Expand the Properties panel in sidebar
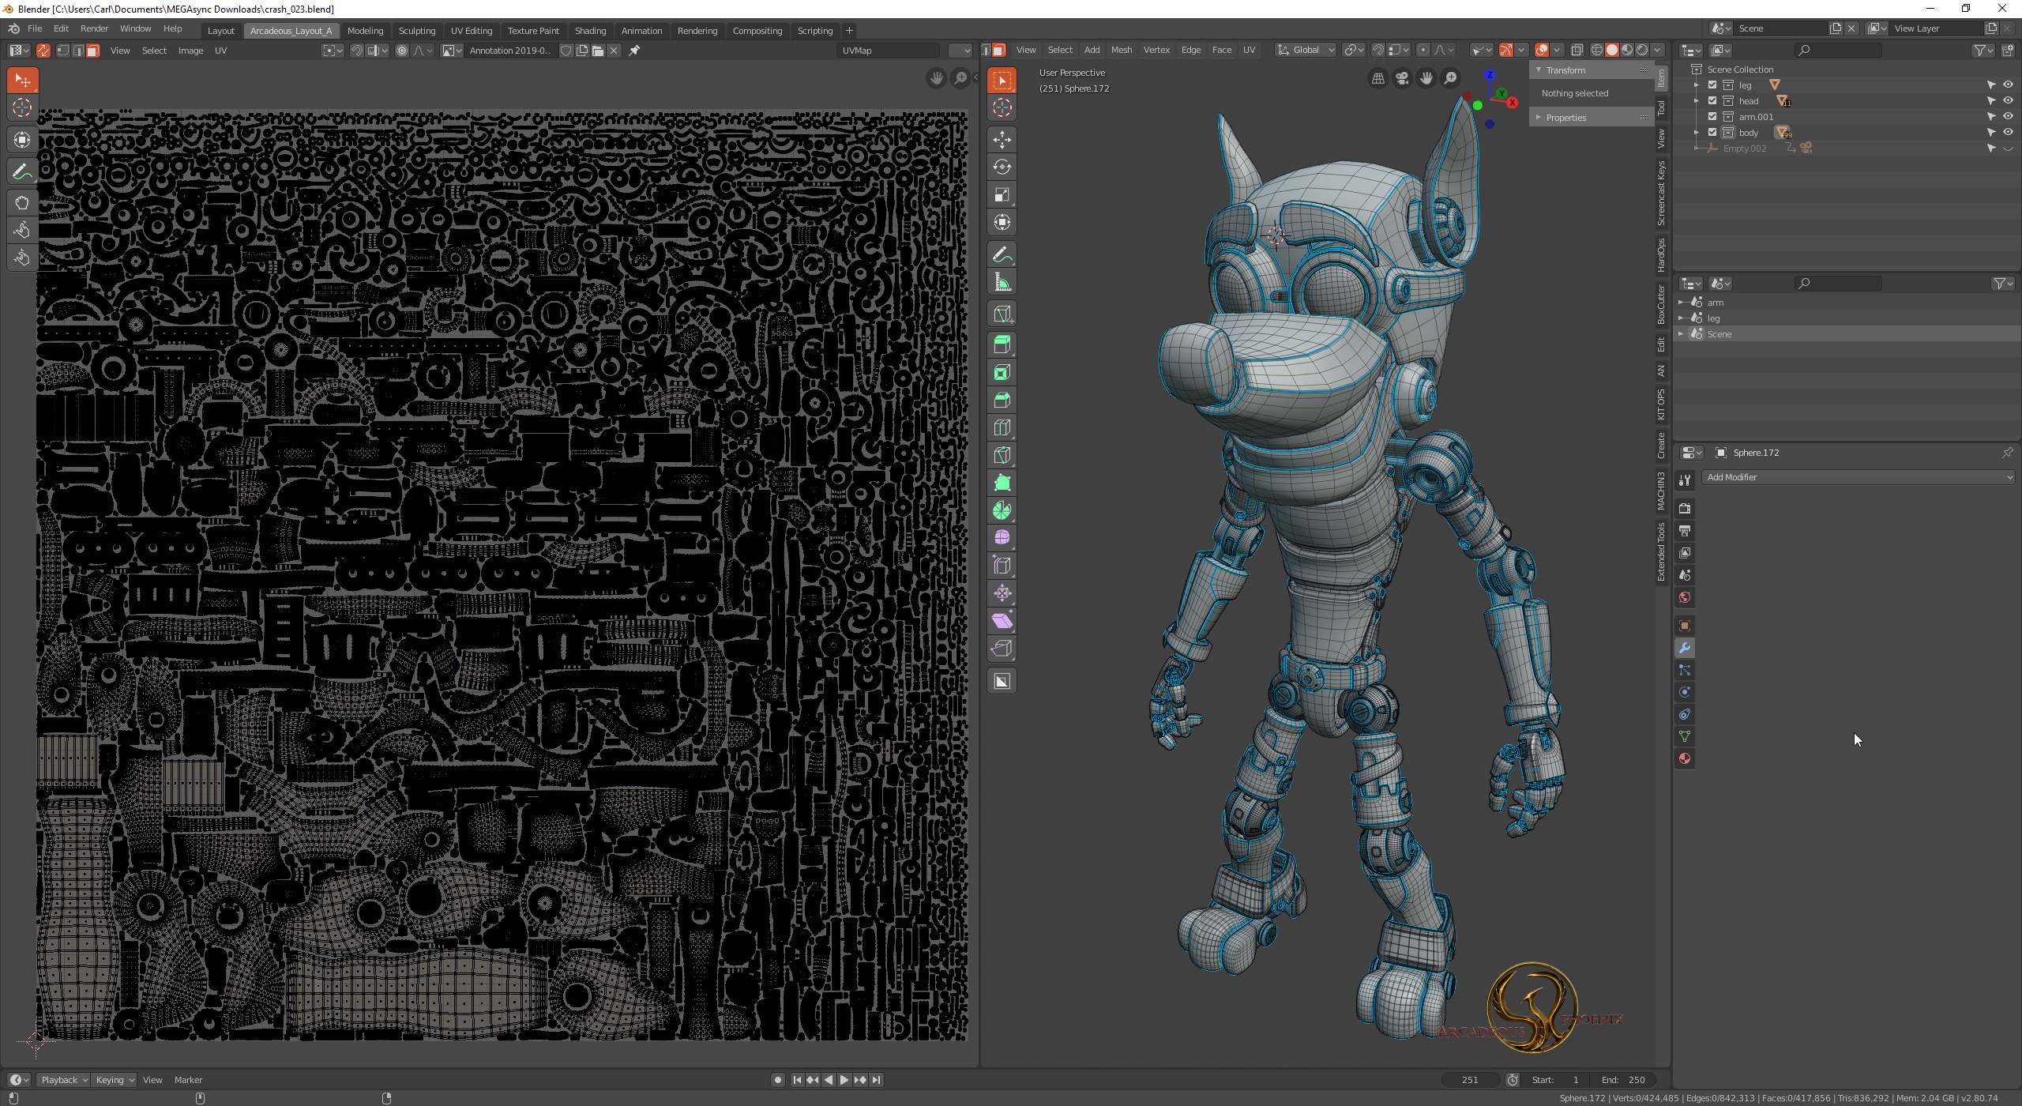Viewport: 2022px width, 1106px height. click(1565, 118)
